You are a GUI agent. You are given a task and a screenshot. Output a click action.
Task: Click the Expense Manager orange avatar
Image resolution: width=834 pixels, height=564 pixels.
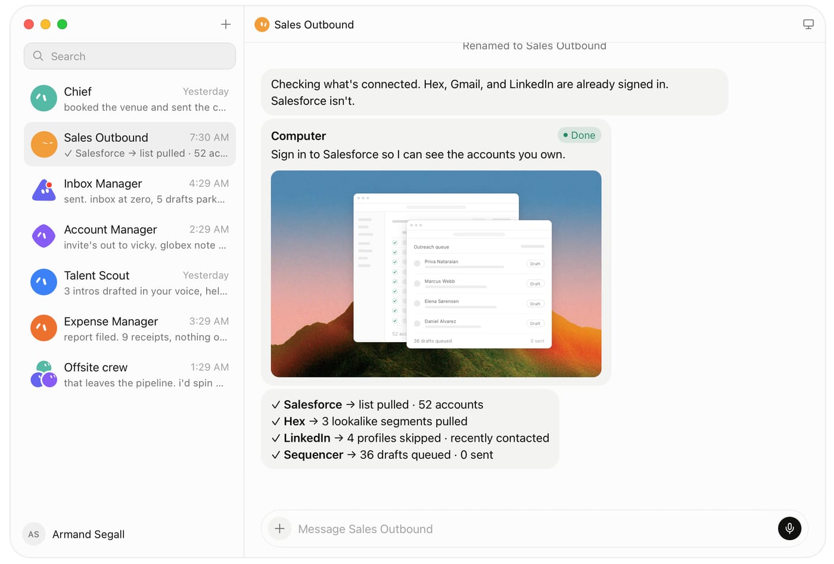tap(43, 328)
